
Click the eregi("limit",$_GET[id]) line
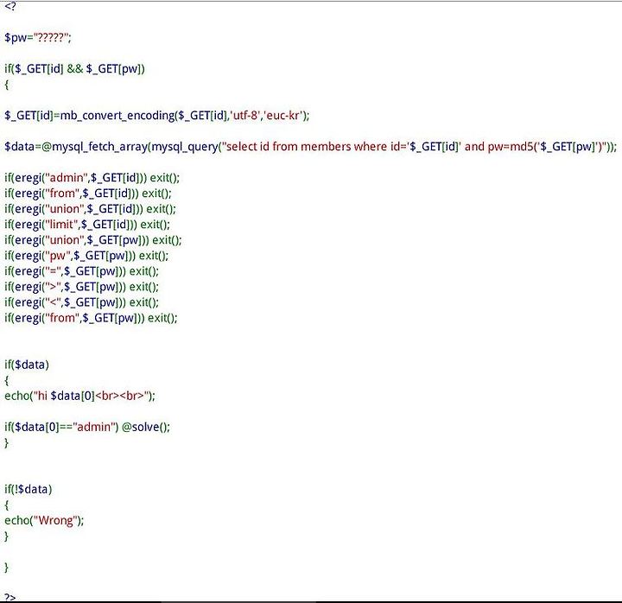87,225
